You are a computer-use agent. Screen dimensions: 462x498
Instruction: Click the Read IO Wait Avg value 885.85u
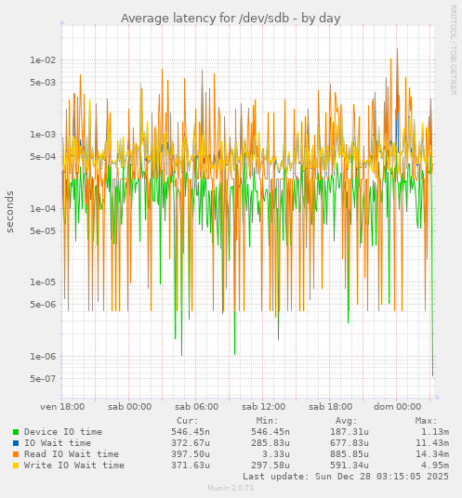click(350, 454)
